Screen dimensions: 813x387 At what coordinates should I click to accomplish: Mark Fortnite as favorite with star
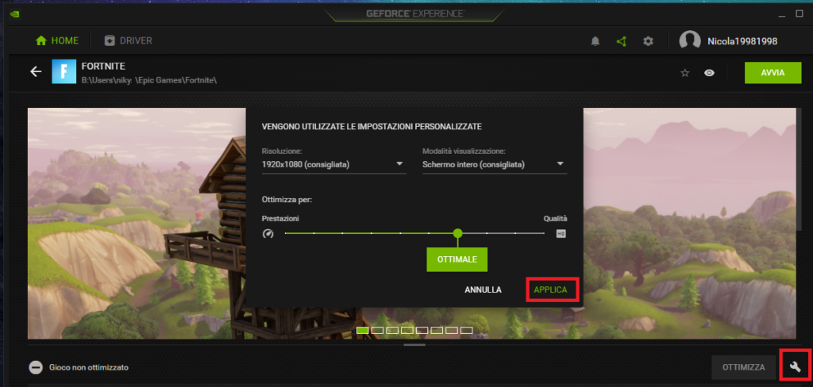click(685, 73)
